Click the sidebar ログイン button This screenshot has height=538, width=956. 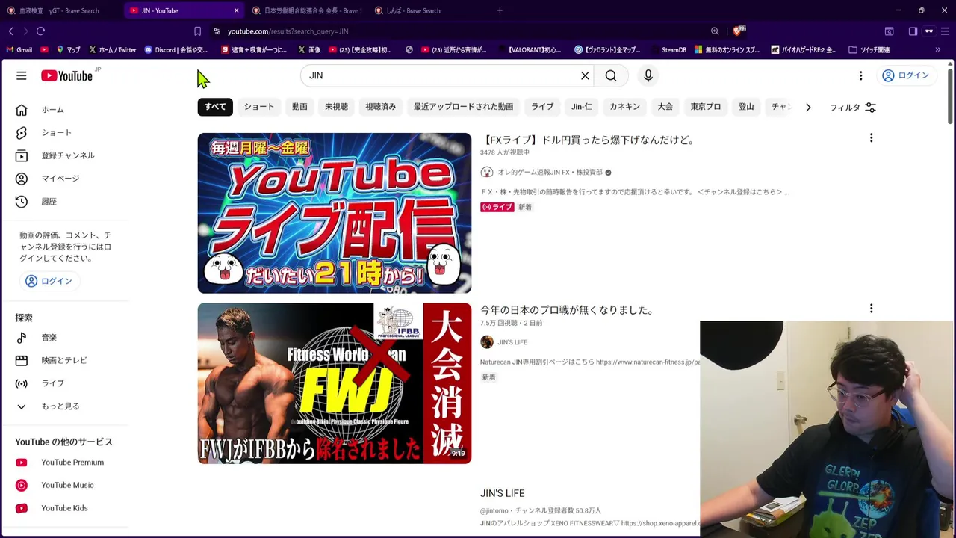(x=49, y=281)
